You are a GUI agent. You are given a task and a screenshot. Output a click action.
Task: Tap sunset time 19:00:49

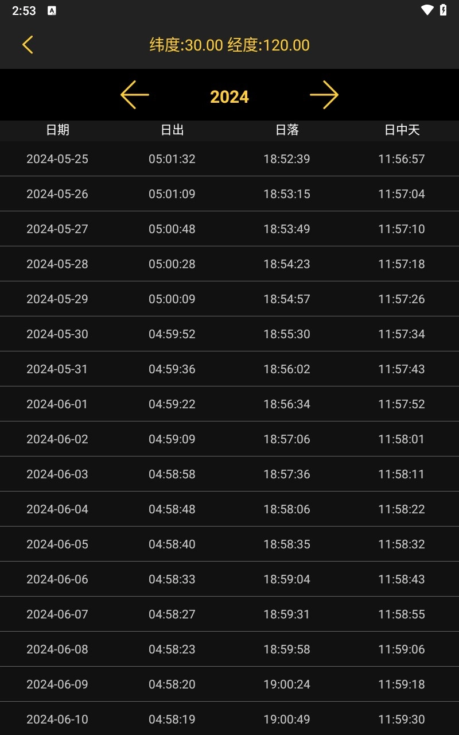[287, 719]
